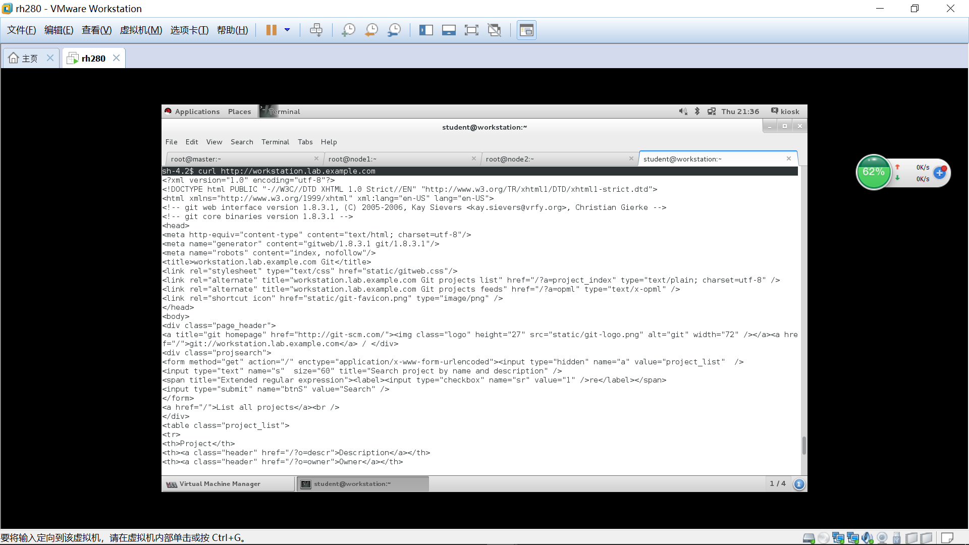The image size is (969, 545).
Task: Click Send Ctrl+Alt+Del toolbar icon
Action: [316, 30]
